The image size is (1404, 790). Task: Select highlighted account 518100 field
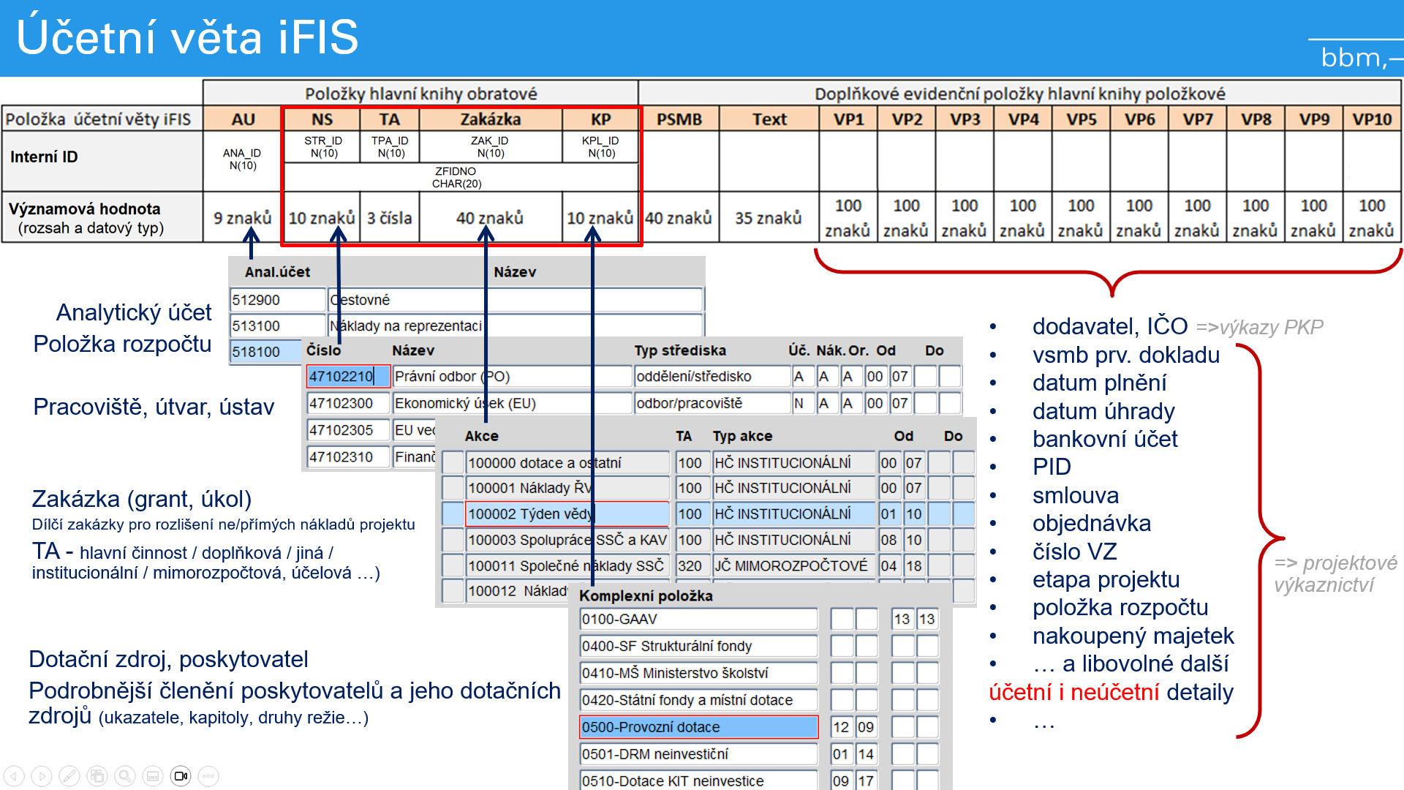(266, 351)
